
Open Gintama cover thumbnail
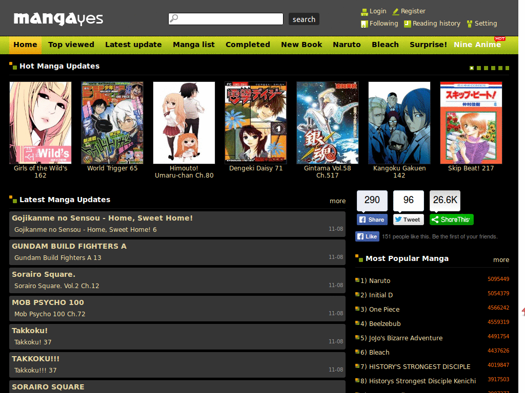328,123
